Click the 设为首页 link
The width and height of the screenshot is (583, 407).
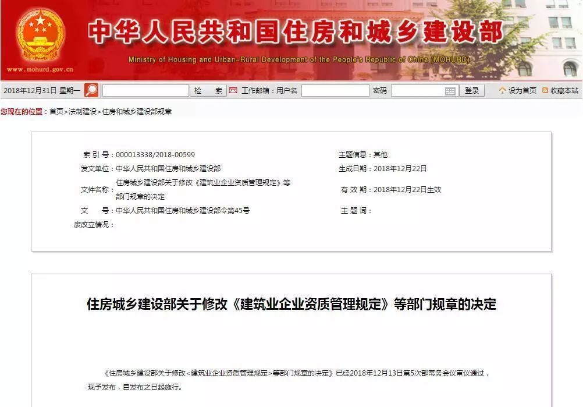pyautogui.click(x=522, y=90)
